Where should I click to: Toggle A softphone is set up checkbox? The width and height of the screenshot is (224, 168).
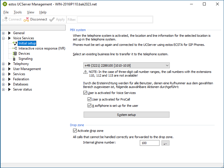pos(90,106)
